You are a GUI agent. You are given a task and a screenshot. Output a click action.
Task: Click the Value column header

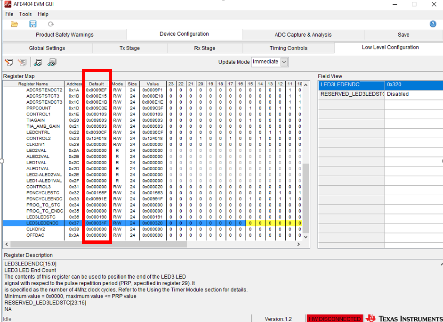pos(153,84)
